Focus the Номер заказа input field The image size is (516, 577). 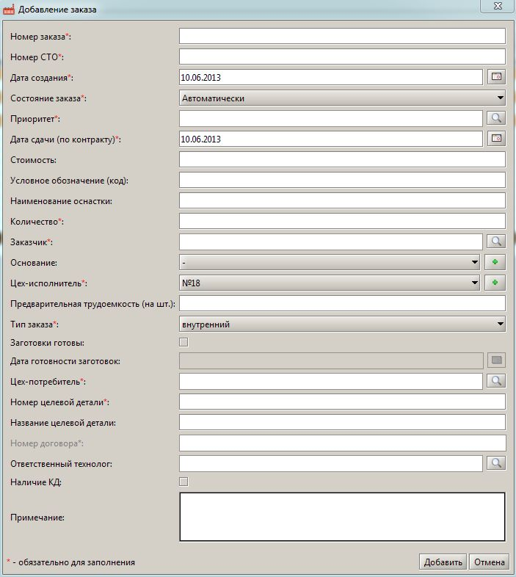coord(342,37)
